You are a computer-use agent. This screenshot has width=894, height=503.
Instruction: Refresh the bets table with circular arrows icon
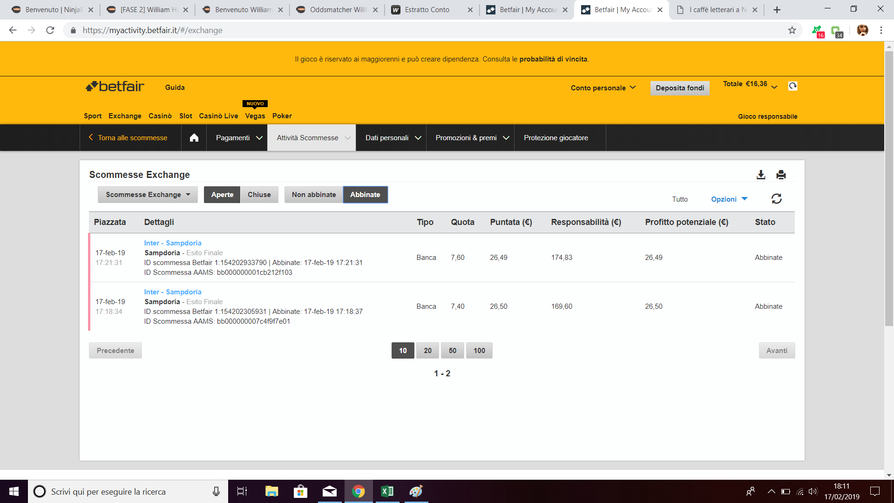tap(776, 199)
